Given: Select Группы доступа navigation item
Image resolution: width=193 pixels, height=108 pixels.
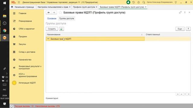Looking at the screenshot, I should pos(67,19).
